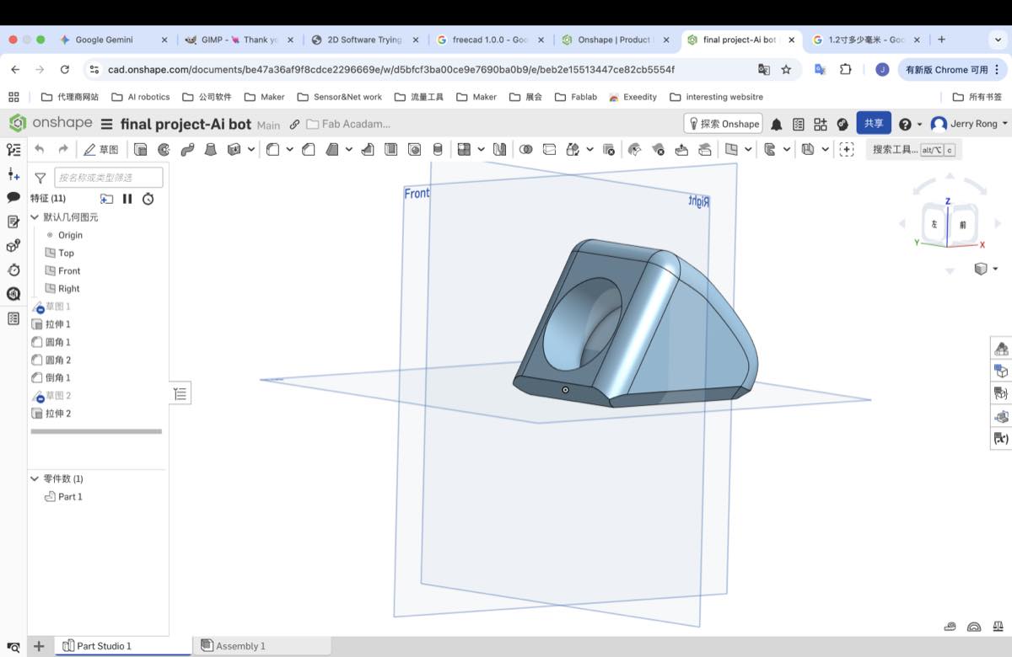Image resolution: width=1012 pixels, height=657 pixels.
Task: Select the Chamfer tool icon
Action: [x=308, y=150]
